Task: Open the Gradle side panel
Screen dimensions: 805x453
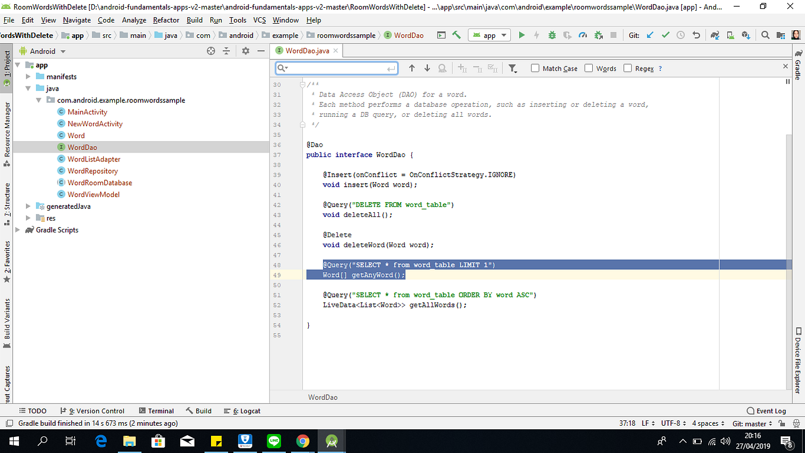Action: tap(798, 64)
